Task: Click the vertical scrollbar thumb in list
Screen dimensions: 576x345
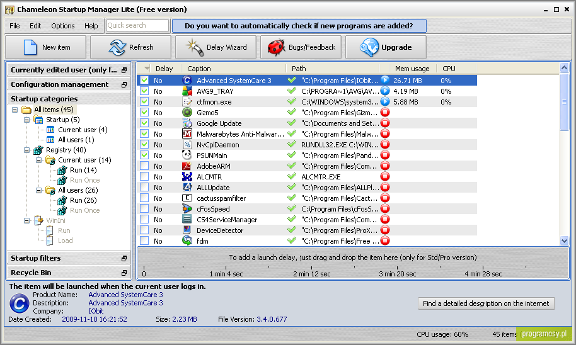Action: tap(564, 101)
